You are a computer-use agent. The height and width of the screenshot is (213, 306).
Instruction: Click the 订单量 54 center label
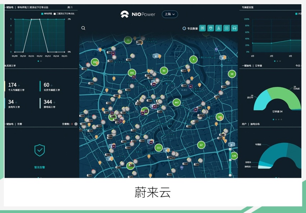coord(277,112)
